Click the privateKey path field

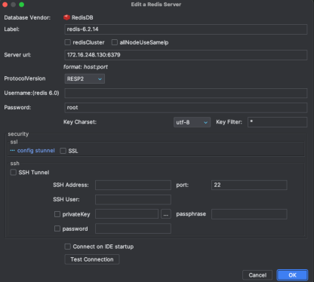[x=127, y=214]
